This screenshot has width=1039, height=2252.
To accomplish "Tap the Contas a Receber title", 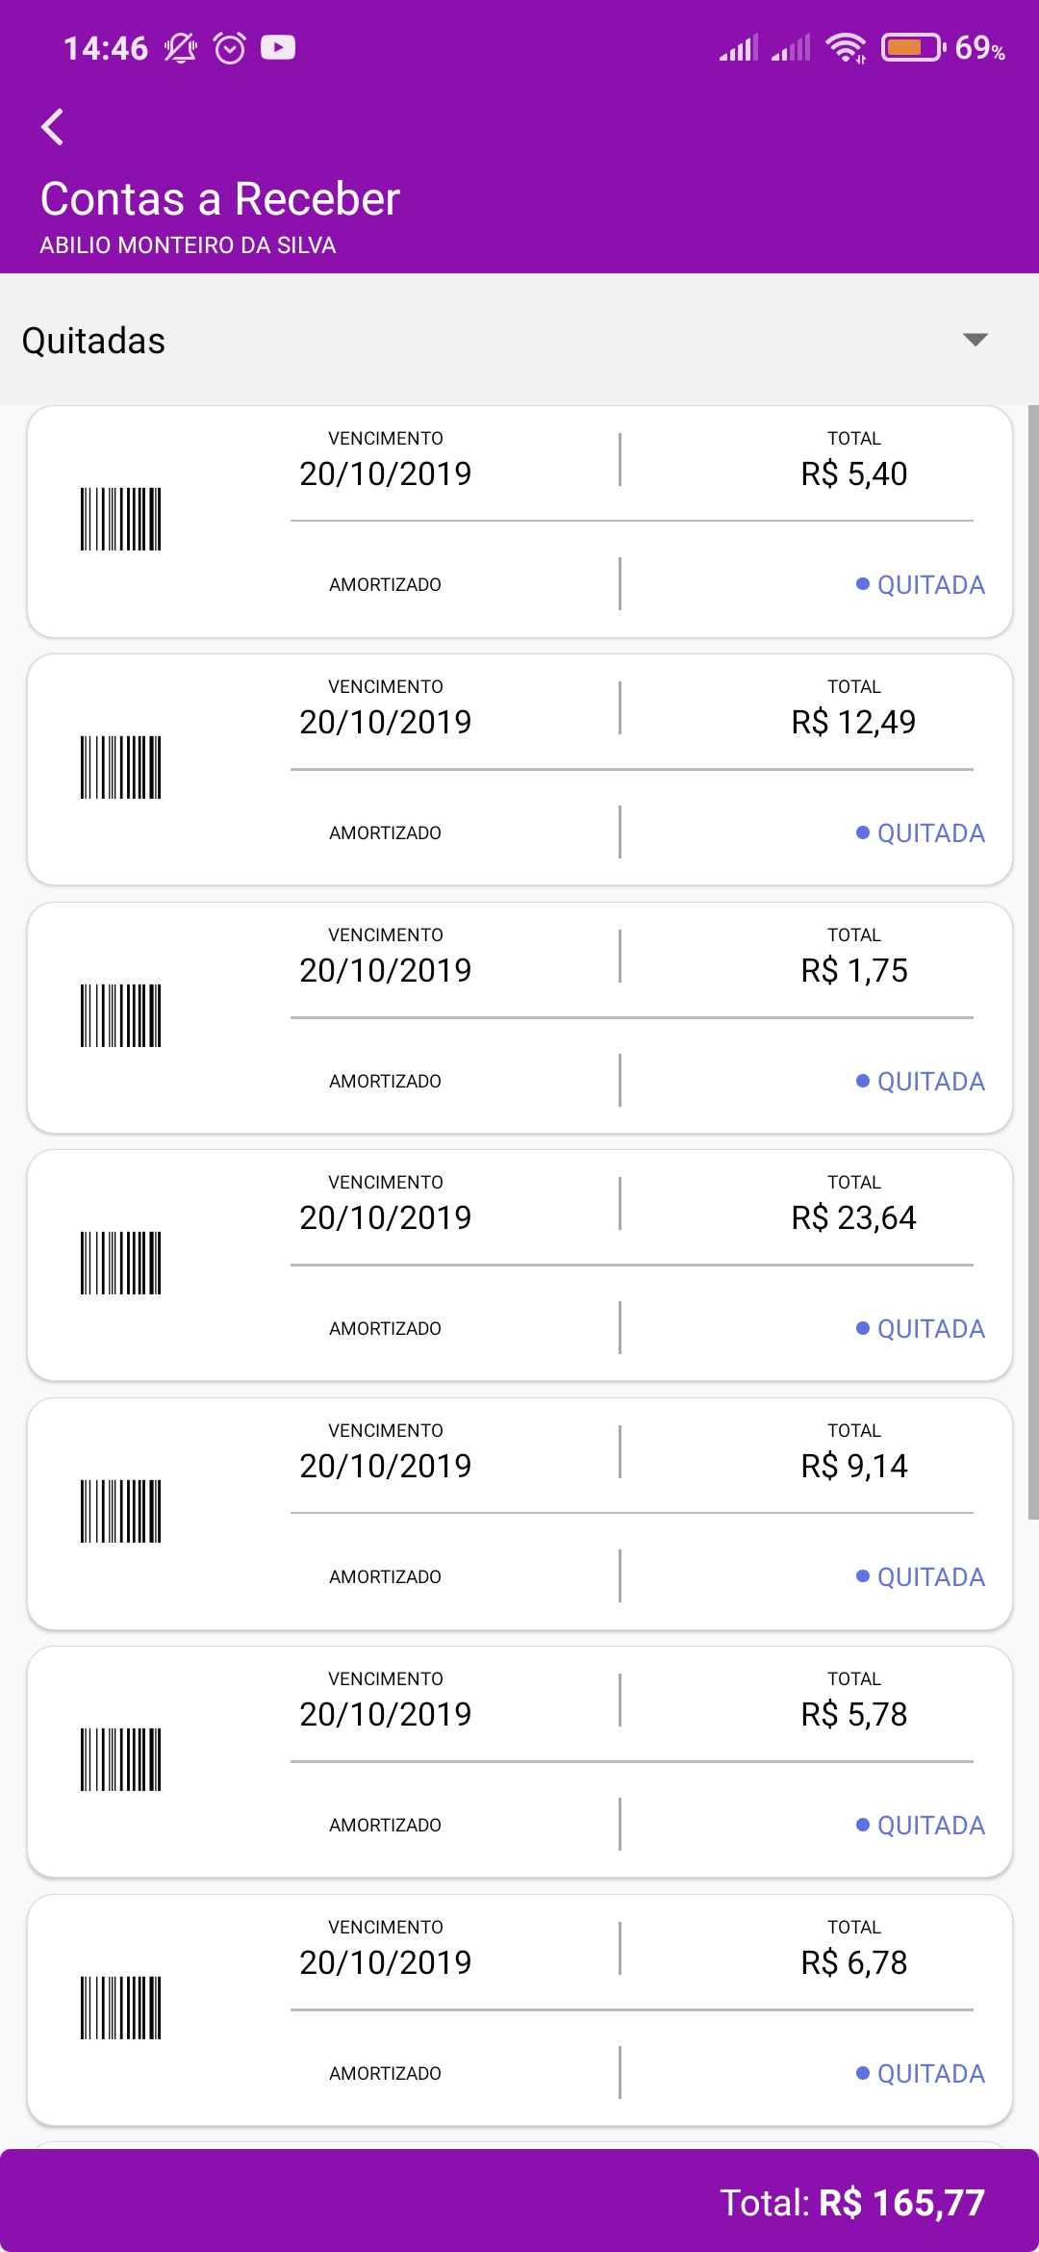I will click(x=220, y=199).
